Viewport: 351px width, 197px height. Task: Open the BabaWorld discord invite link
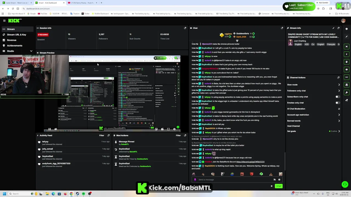pos(250,162)
